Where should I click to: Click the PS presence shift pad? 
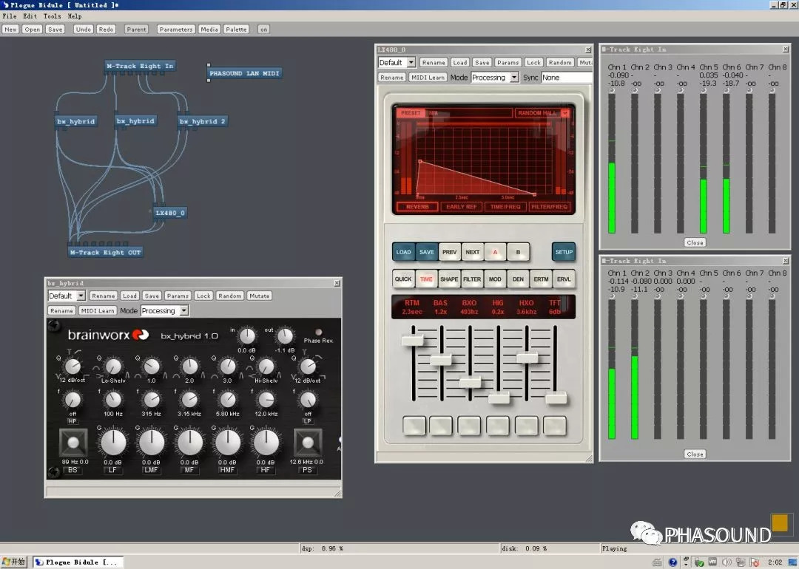click(307, 443)
